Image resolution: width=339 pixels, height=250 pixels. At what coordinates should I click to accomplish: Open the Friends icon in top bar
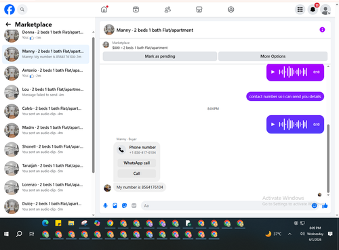167,9
